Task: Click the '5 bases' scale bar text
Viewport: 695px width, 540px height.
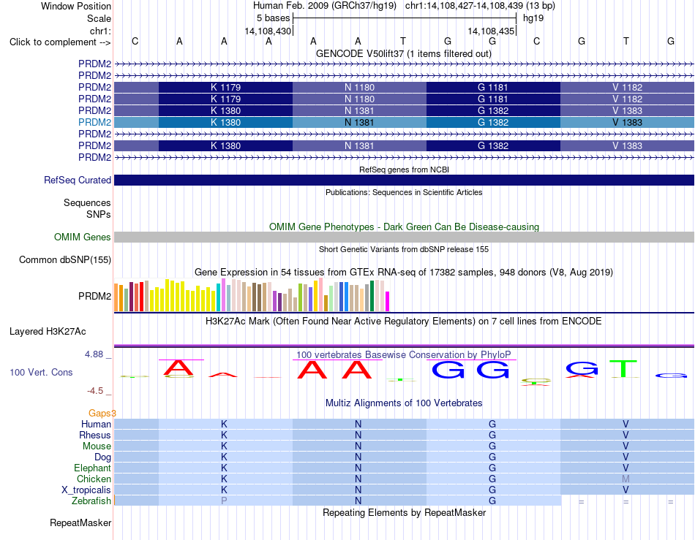Action: (x=273, y=18)
